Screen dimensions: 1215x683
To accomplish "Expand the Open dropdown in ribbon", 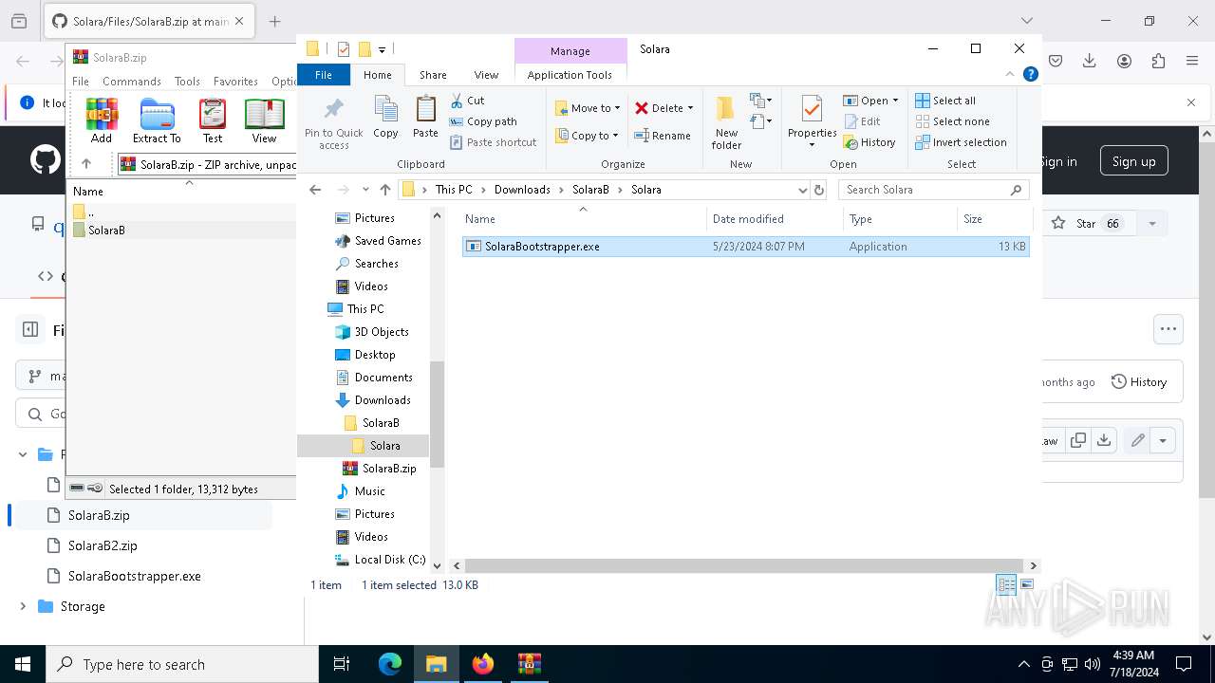I will pyautogui.click(x=870, y=101).
